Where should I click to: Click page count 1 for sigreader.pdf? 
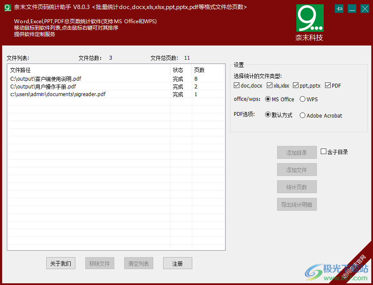click(x=196, y=94)
